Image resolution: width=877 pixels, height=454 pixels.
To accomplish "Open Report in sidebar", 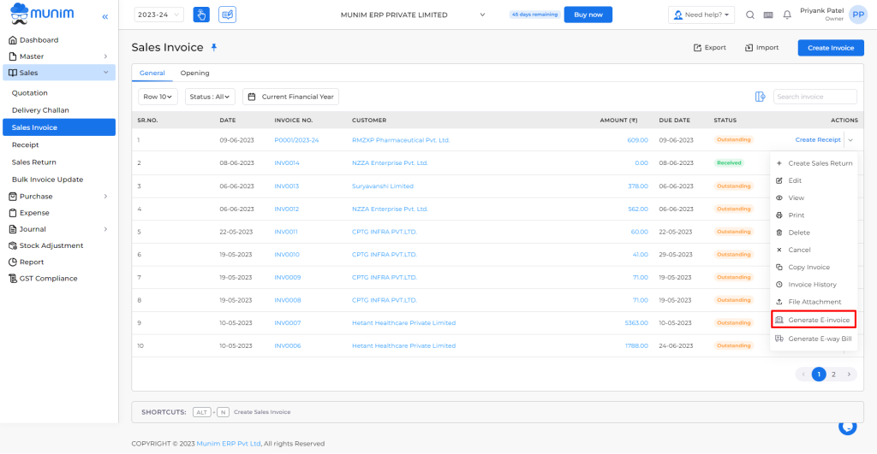I will point(27,262).
